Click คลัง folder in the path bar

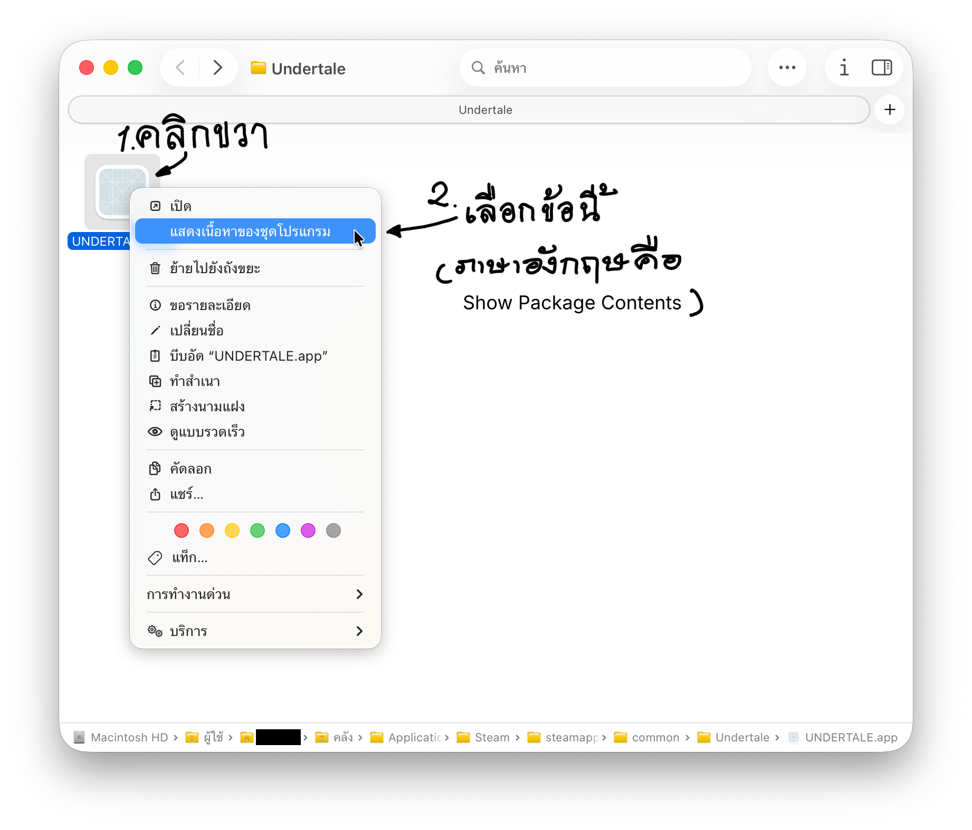334,737
